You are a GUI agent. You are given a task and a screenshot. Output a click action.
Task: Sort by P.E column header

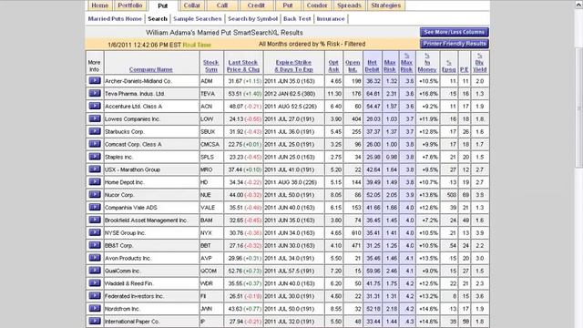[x=464, y=69]
